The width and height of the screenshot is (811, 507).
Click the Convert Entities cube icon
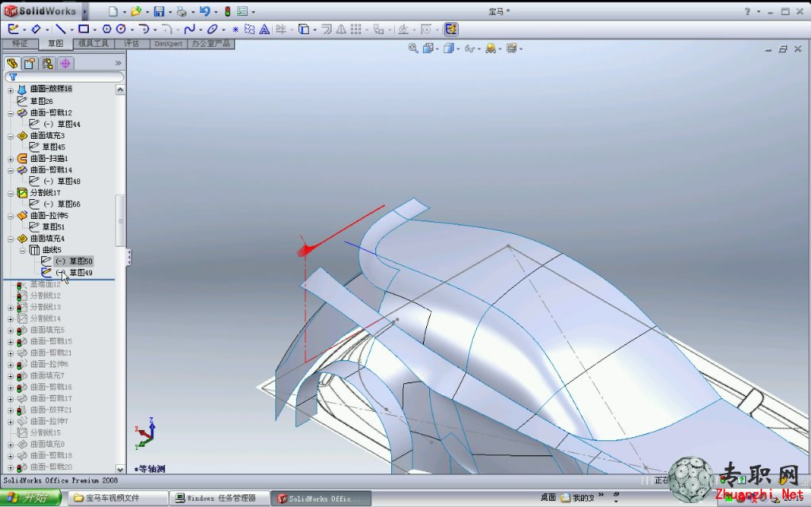click(304, 29)
